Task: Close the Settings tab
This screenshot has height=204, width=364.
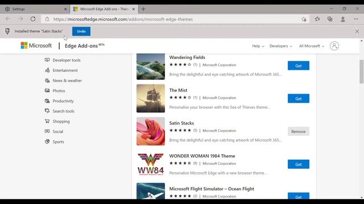Action: click(65, 9)
